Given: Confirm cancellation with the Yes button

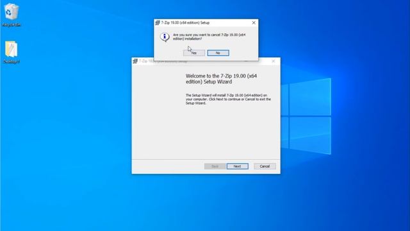Looking at the screenshot, I should tap(194, 53).
